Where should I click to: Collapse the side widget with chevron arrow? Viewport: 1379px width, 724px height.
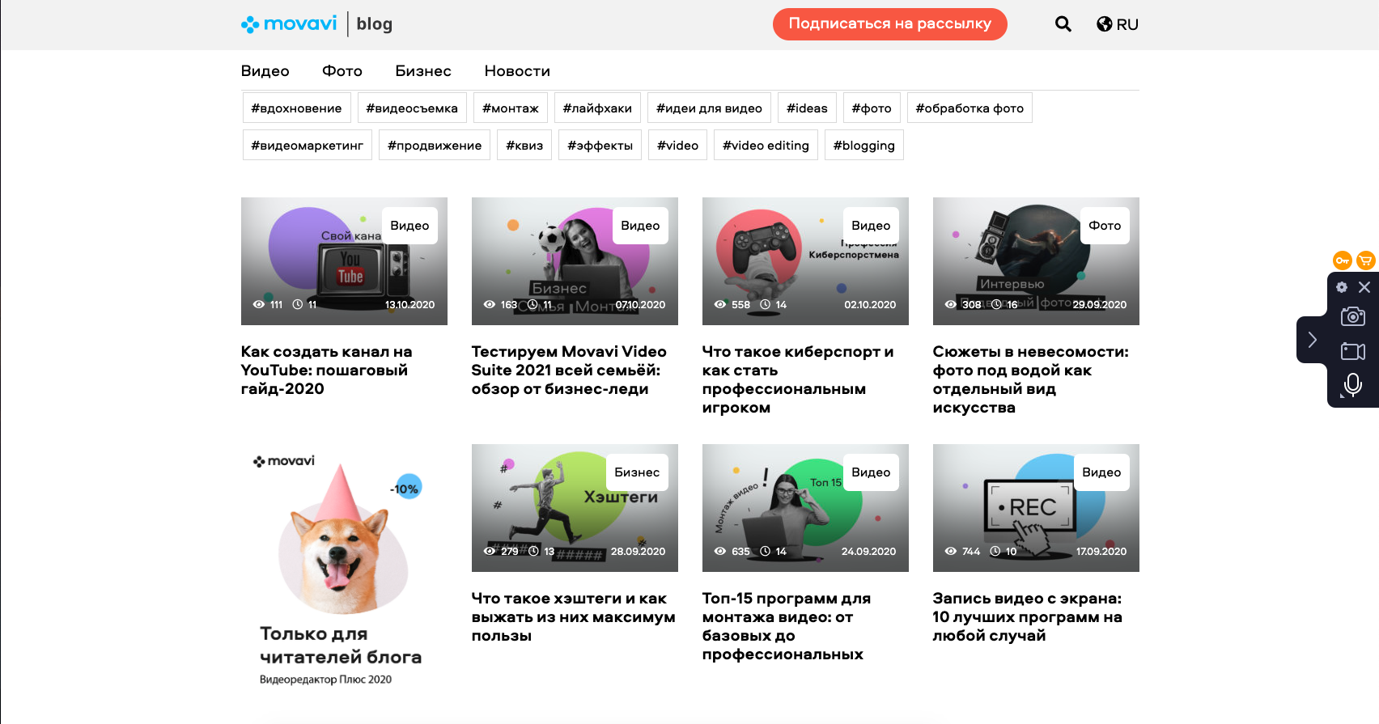(1312, 340)
